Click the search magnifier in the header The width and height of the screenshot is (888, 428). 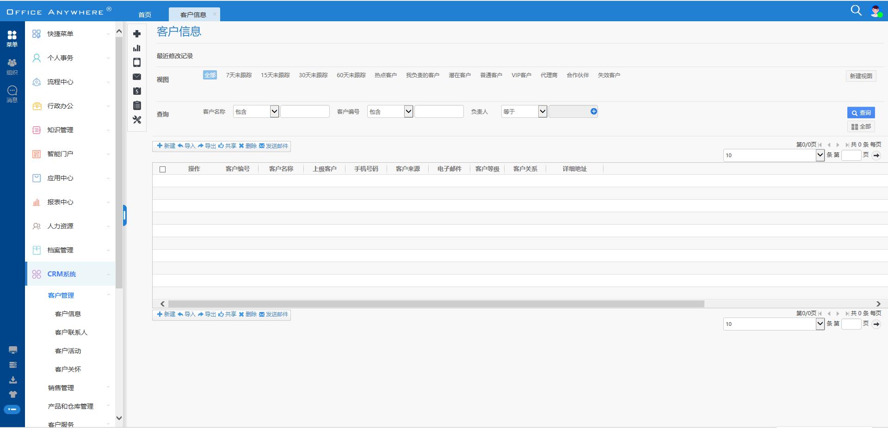click(x=856, y=10)
